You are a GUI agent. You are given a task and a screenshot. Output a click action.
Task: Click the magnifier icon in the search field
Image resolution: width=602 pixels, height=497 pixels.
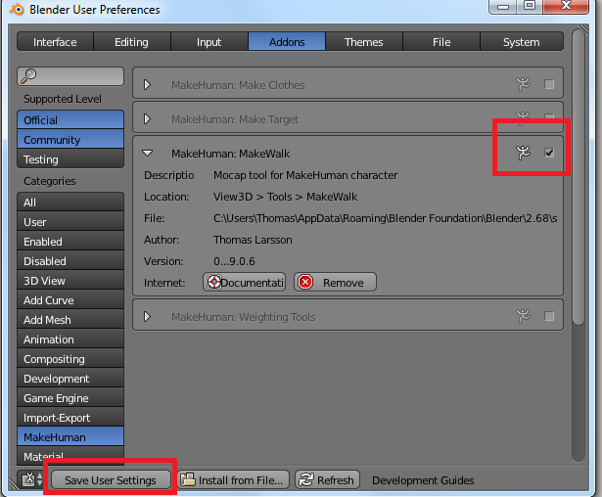pos(28,75)
